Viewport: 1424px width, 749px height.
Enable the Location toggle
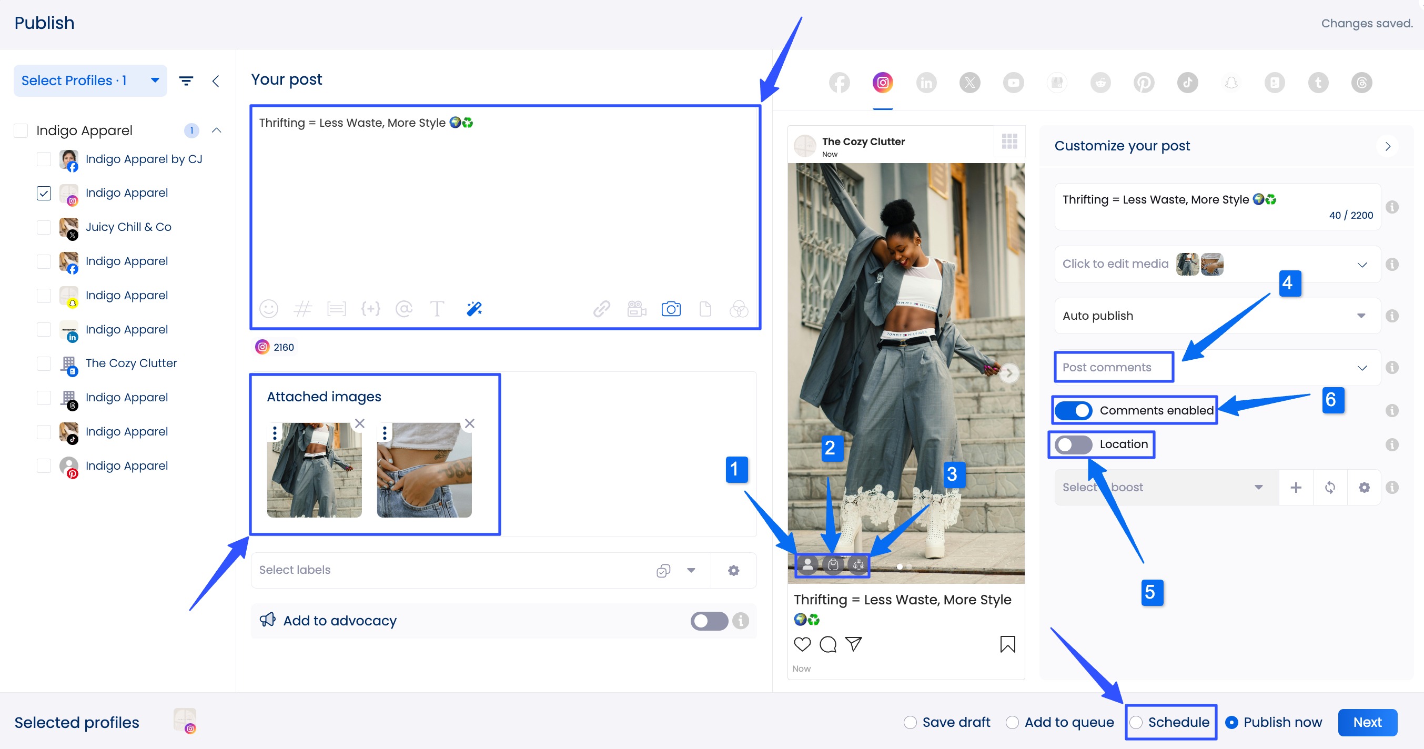(x=1073, y=444)
